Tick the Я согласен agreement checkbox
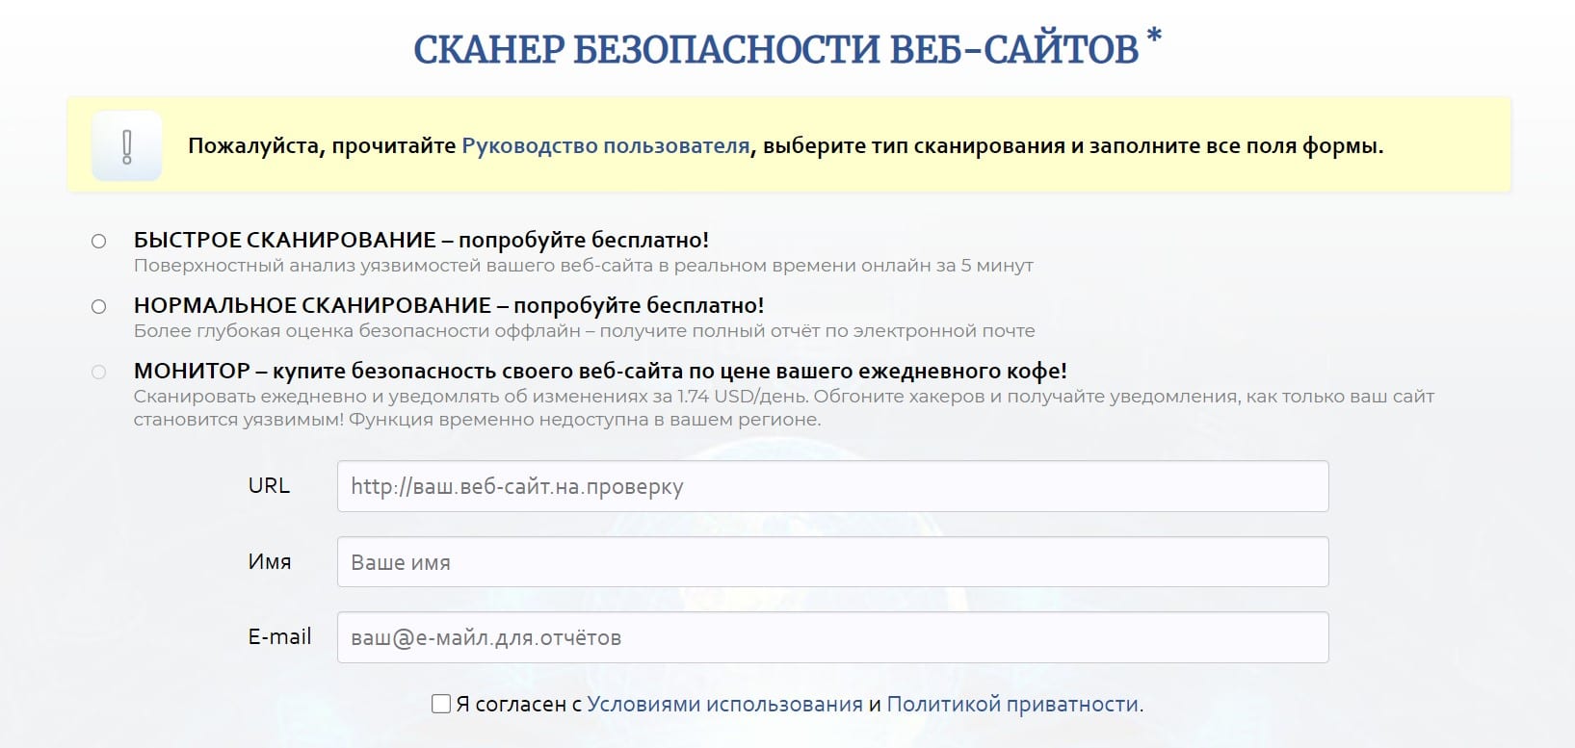Viewport: 1575px width, 748px height. [441, 704]
